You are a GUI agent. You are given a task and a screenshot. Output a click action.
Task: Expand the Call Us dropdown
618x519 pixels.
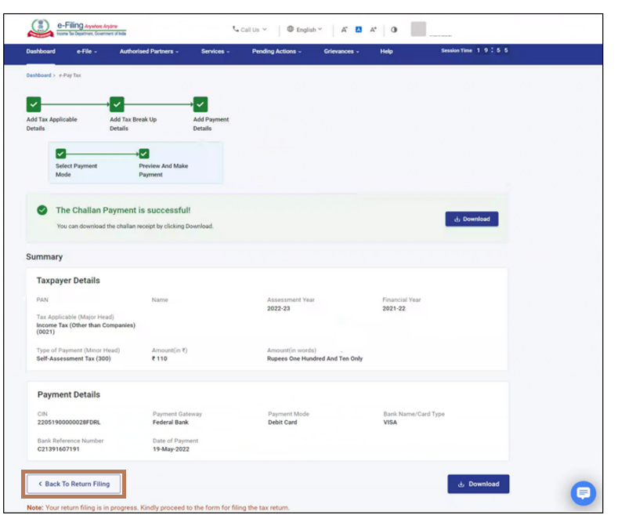(250, 30)
